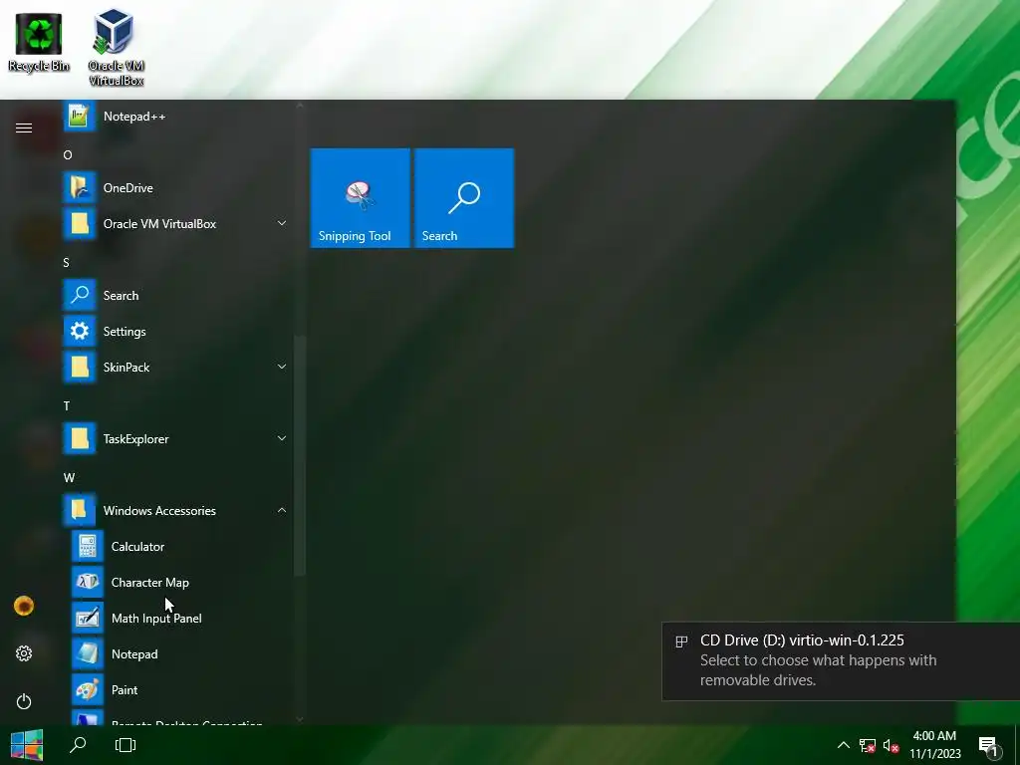Expand the Oracle VM VirtualBox folder chevron
Screen dimensions: 1020x765
pos(282,223)
